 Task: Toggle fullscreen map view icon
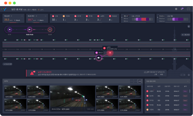[x=189, y=75]
